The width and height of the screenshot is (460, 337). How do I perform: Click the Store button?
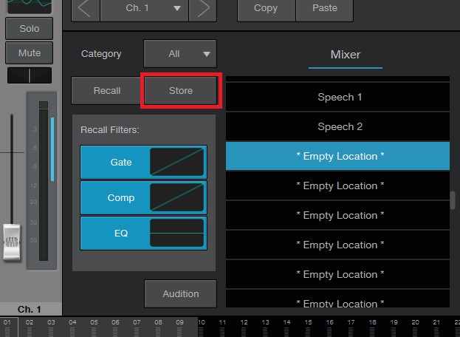tap(181, 91)
